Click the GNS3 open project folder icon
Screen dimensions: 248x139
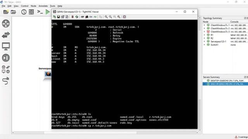click(14, 12)
